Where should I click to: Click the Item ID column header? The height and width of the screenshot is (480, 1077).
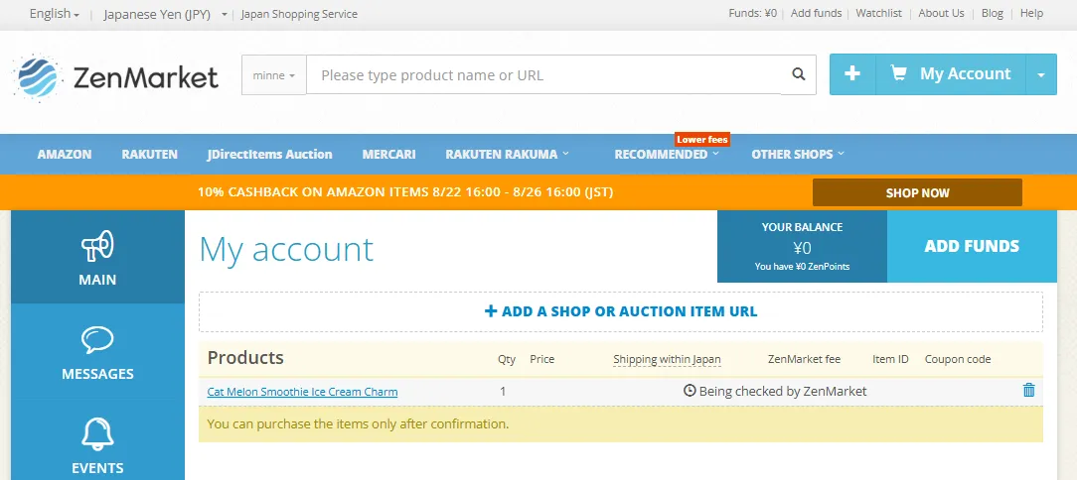890,359
